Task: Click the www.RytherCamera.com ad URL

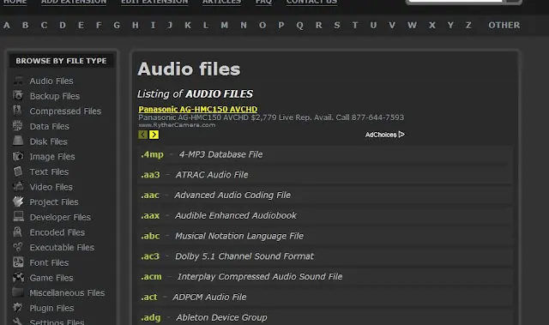Action: pos(177,125)
